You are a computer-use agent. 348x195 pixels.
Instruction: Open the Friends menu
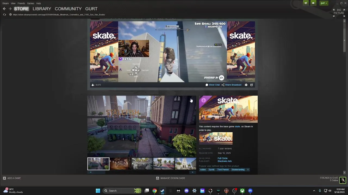21,3
